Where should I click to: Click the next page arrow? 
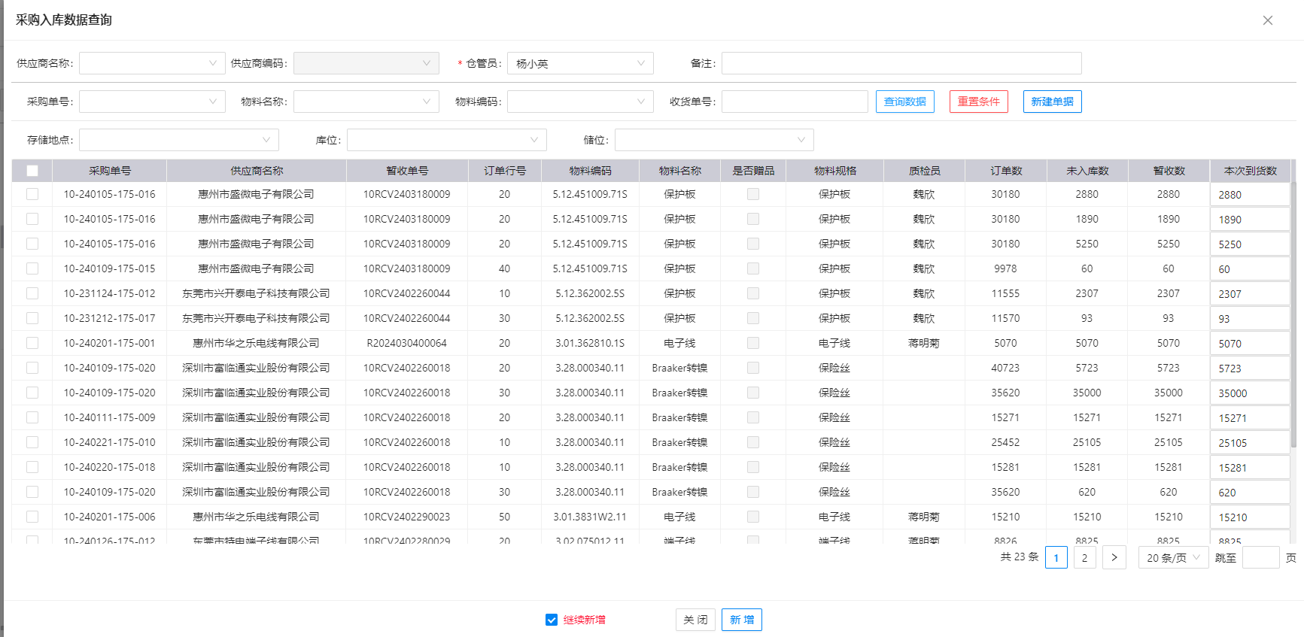coord(1114,558)
